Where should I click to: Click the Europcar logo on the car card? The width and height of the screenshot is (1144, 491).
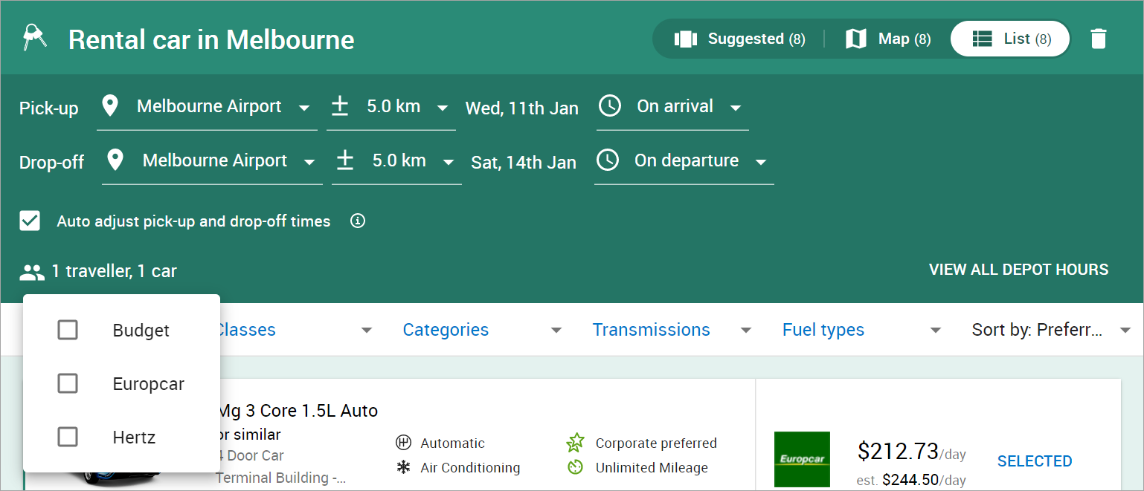pyautogui.click(x=802, y=459)
